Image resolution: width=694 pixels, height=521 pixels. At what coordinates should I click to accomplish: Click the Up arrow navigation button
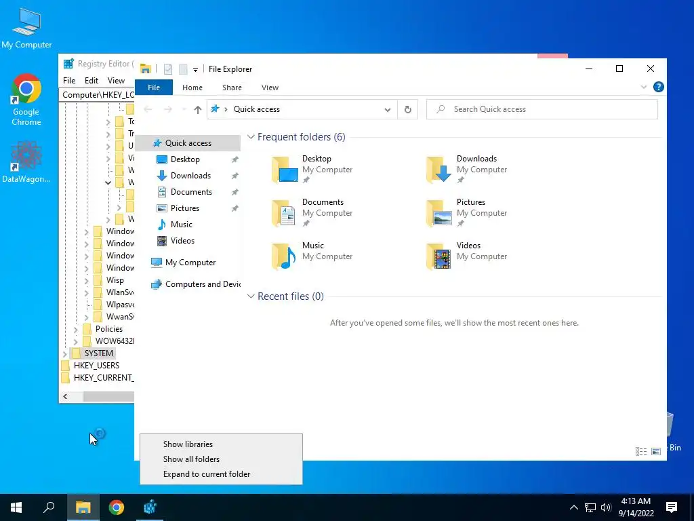point(197,109)
